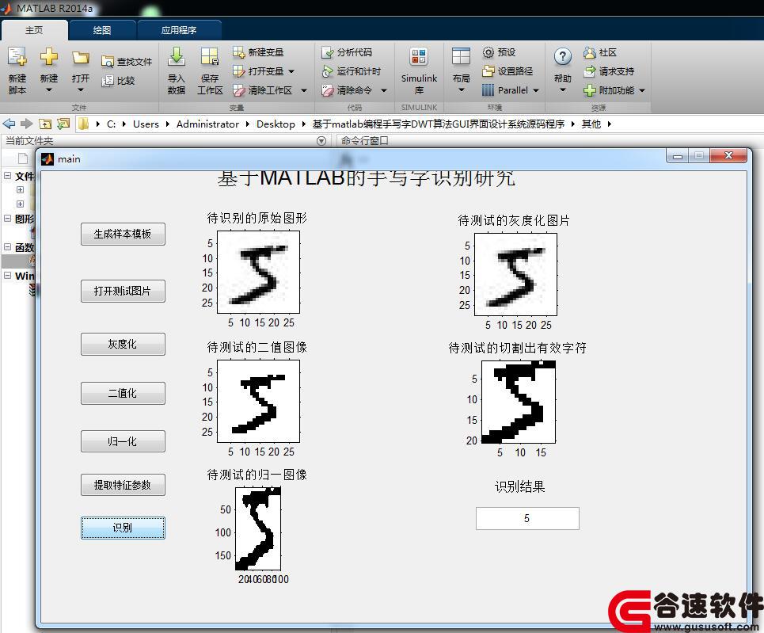This screenshot has width=764, height=633.
Task: Open the Current Folder panel actions dropdown
Action: (321, 141)
